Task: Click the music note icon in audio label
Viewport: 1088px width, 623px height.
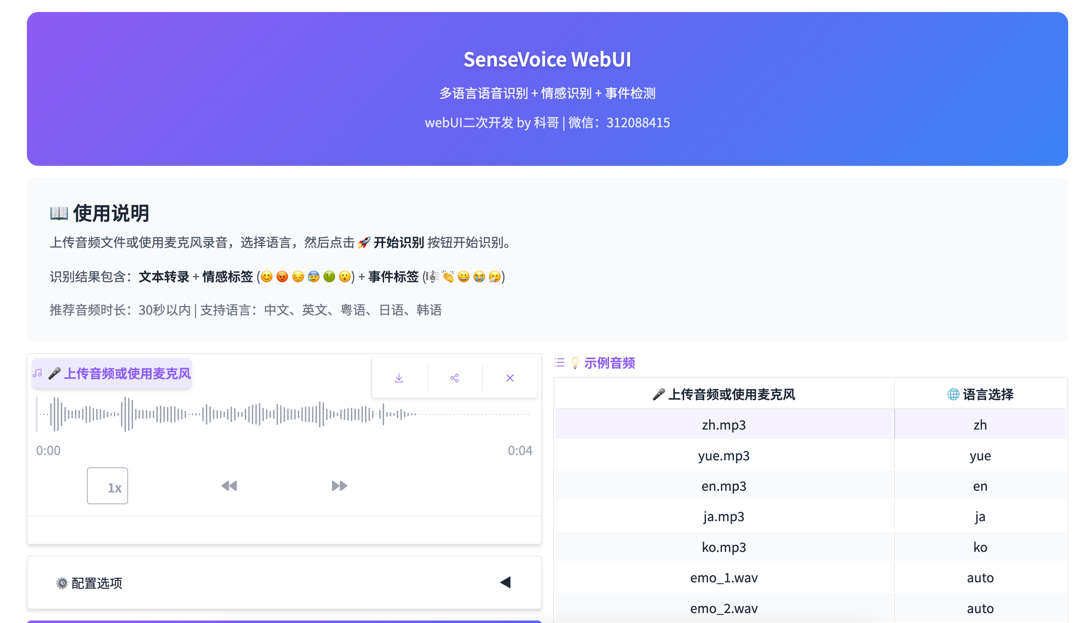Action: click(x=37, y=373)
